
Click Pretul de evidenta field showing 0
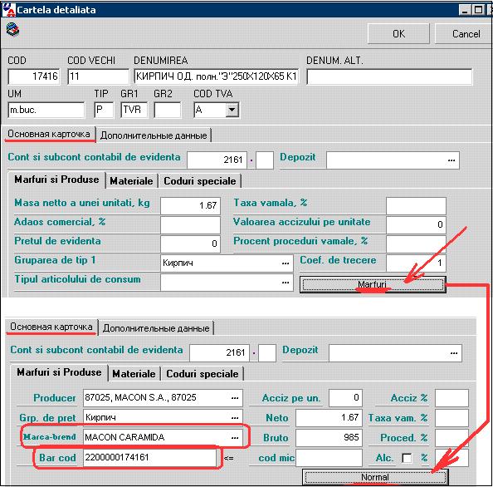tap(190, 244)
